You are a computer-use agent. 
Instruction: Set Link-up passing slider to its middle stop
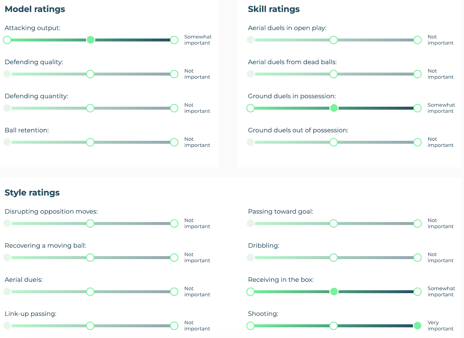(x=90, y=326)
